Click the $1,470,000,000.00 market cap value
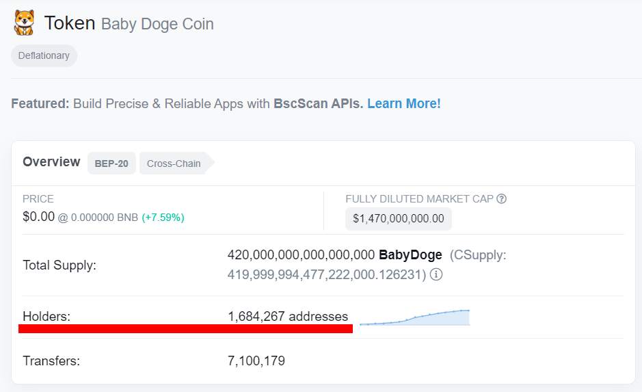 [399, 219]
